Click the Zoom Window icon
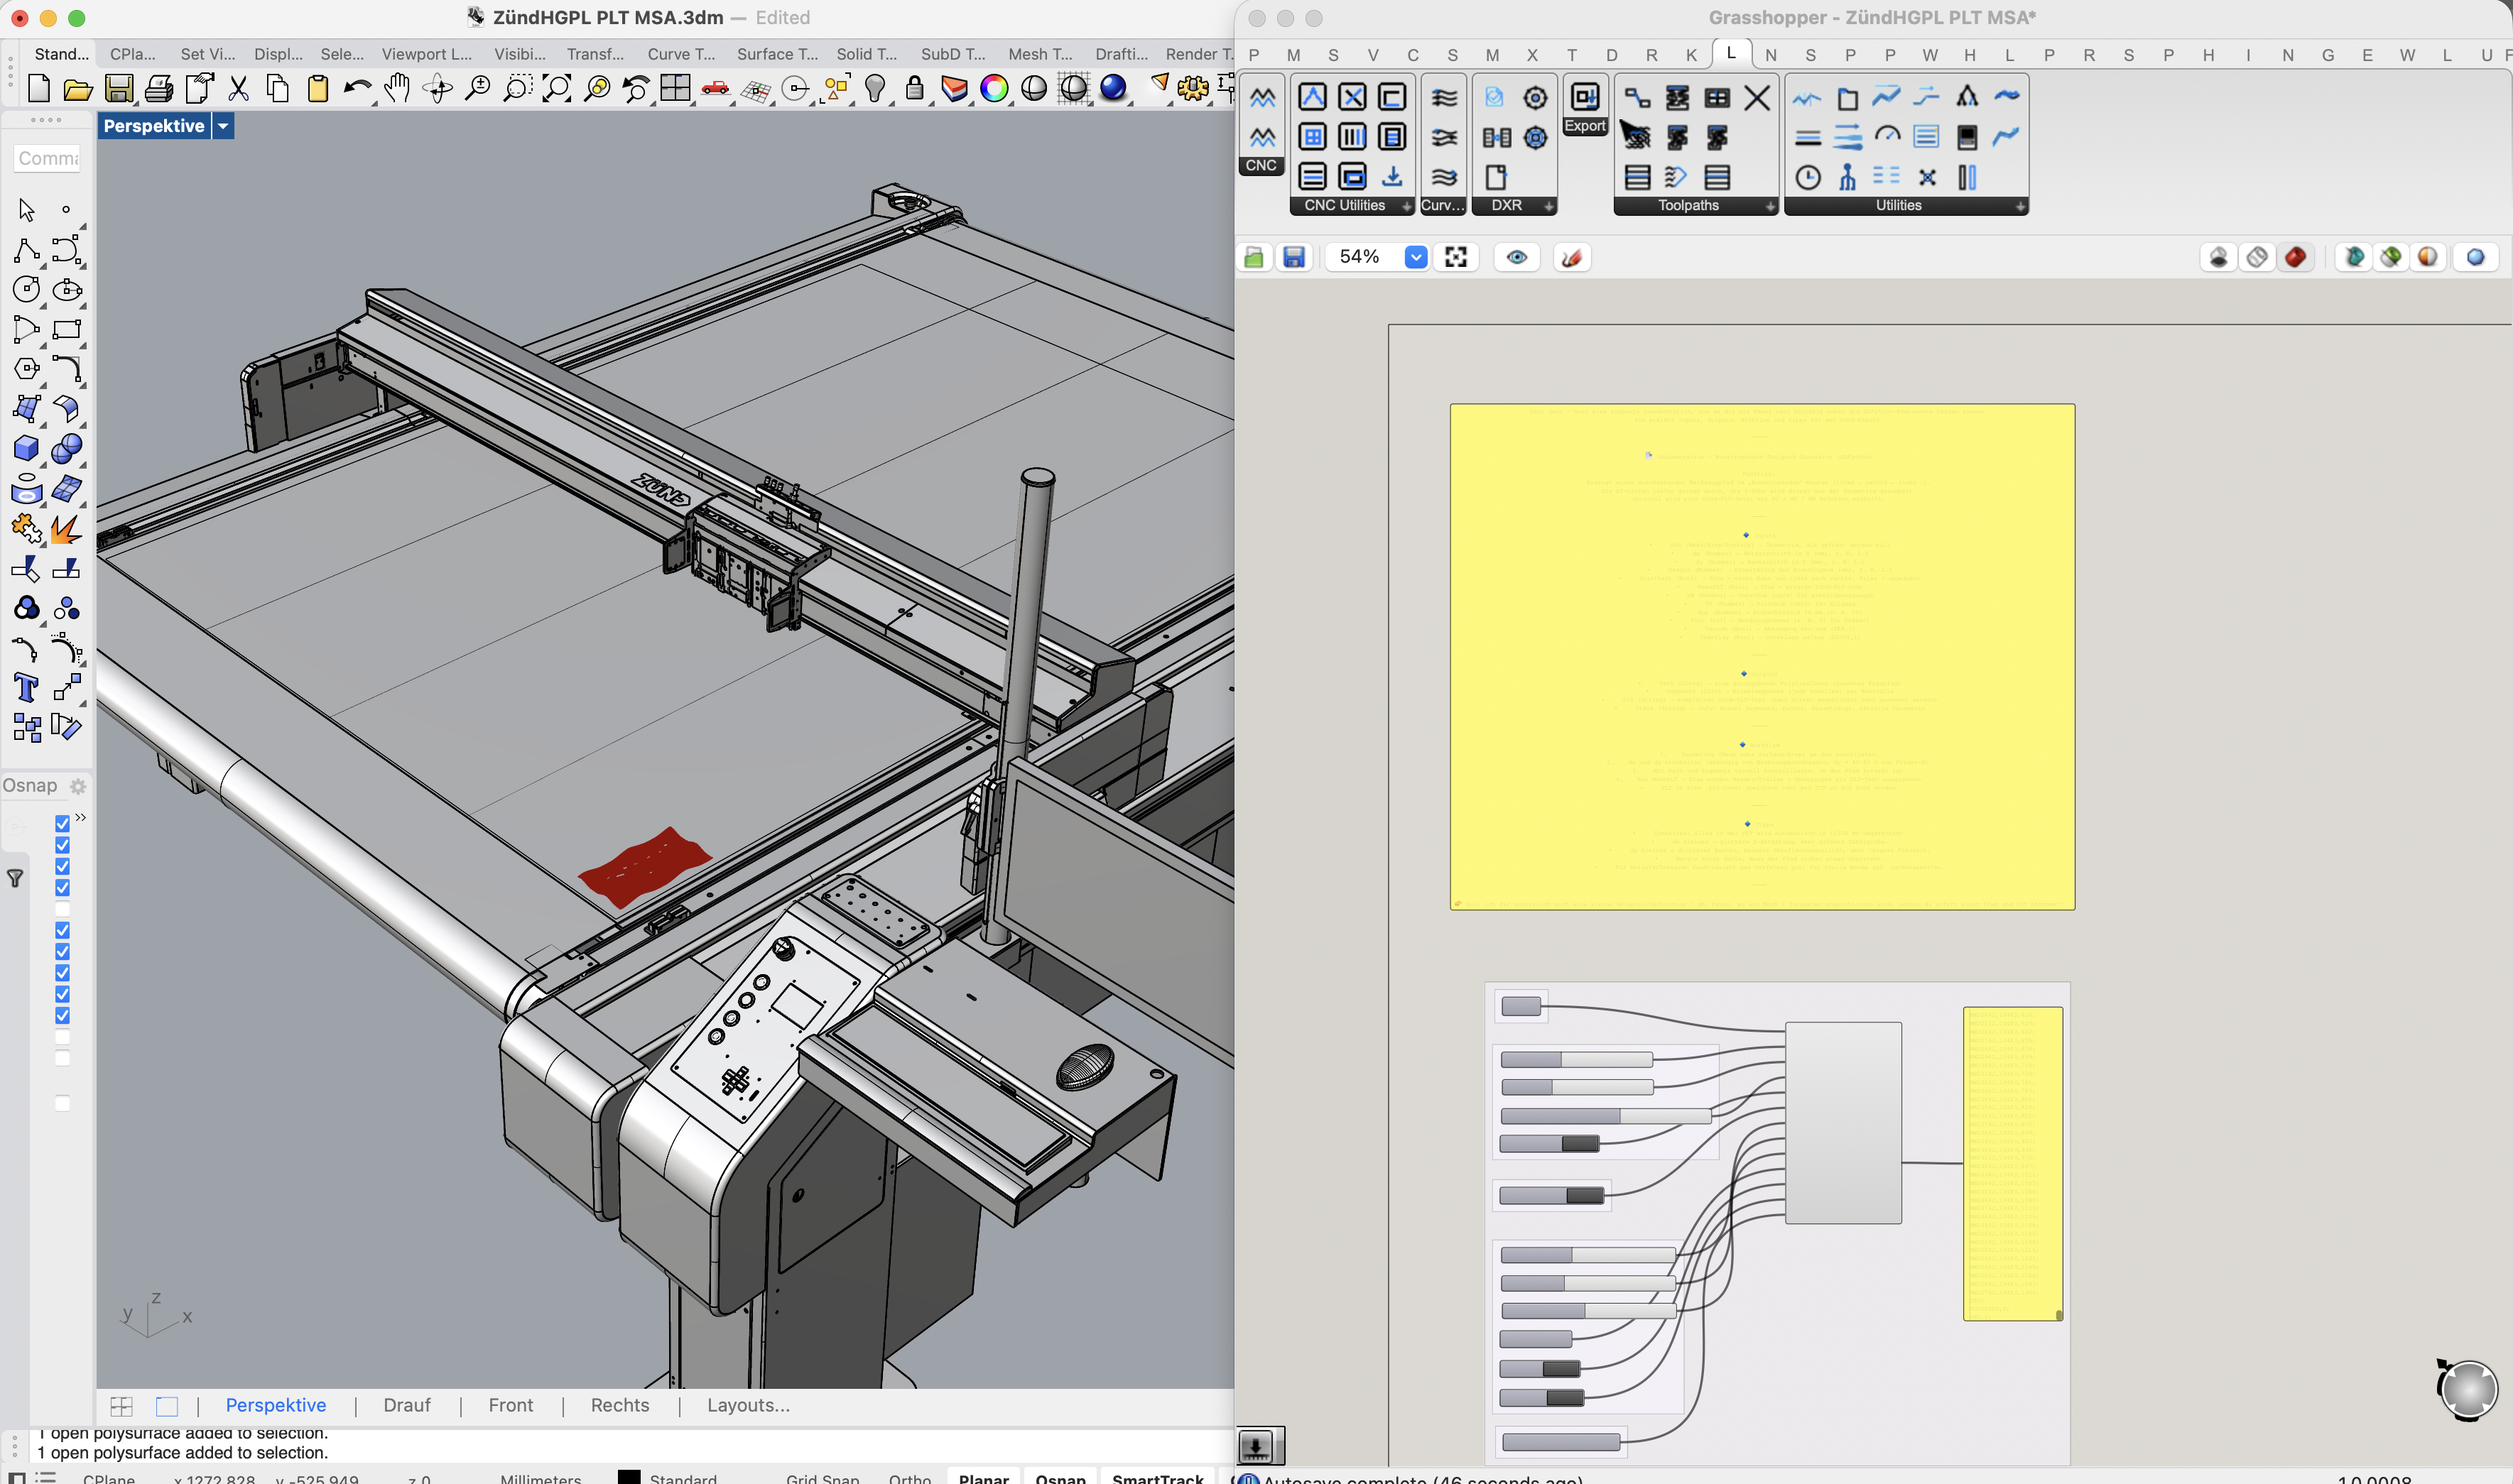 516,89
